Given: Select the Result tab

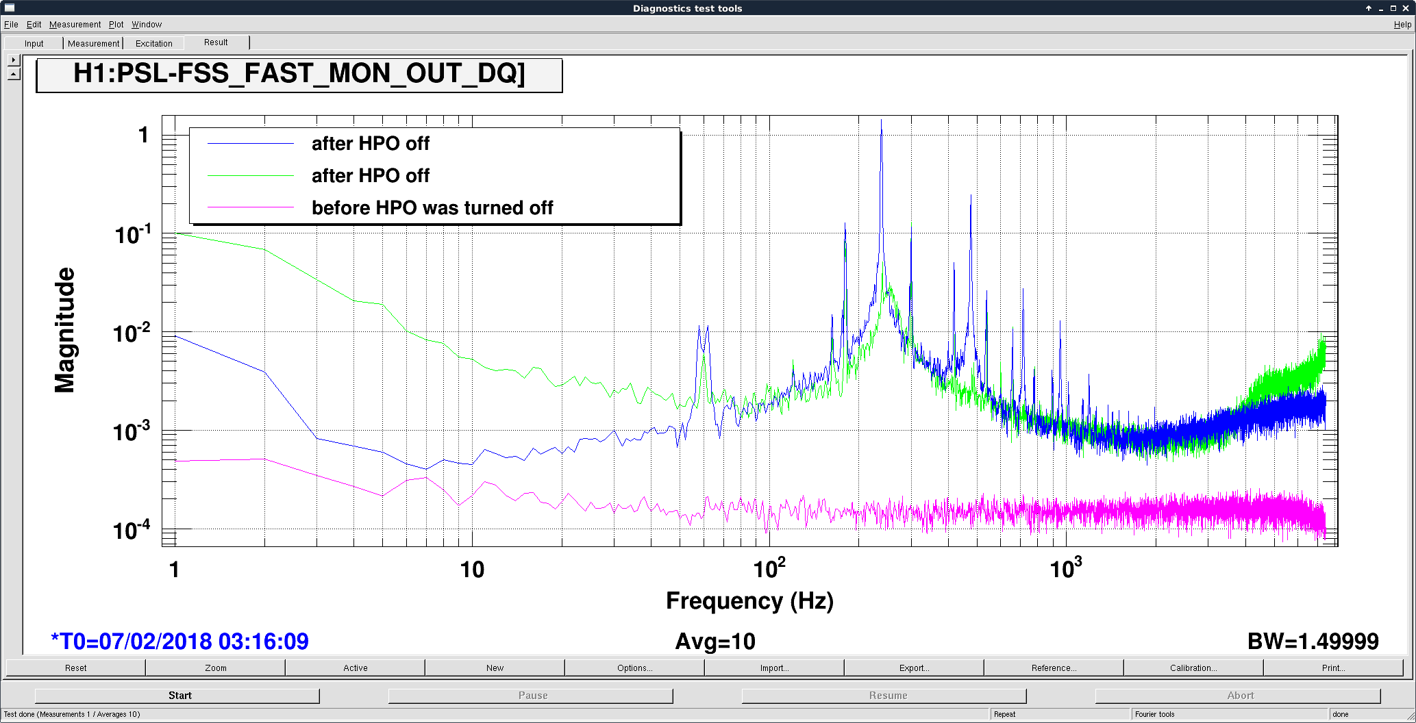Looking at the screenshot, I should (x=216, y=42).
